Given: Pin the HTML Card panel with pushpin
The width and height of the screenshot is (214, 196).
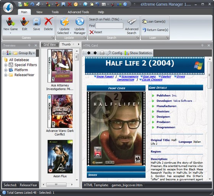Looking at the screenshot, I should [x=203, y=45].
